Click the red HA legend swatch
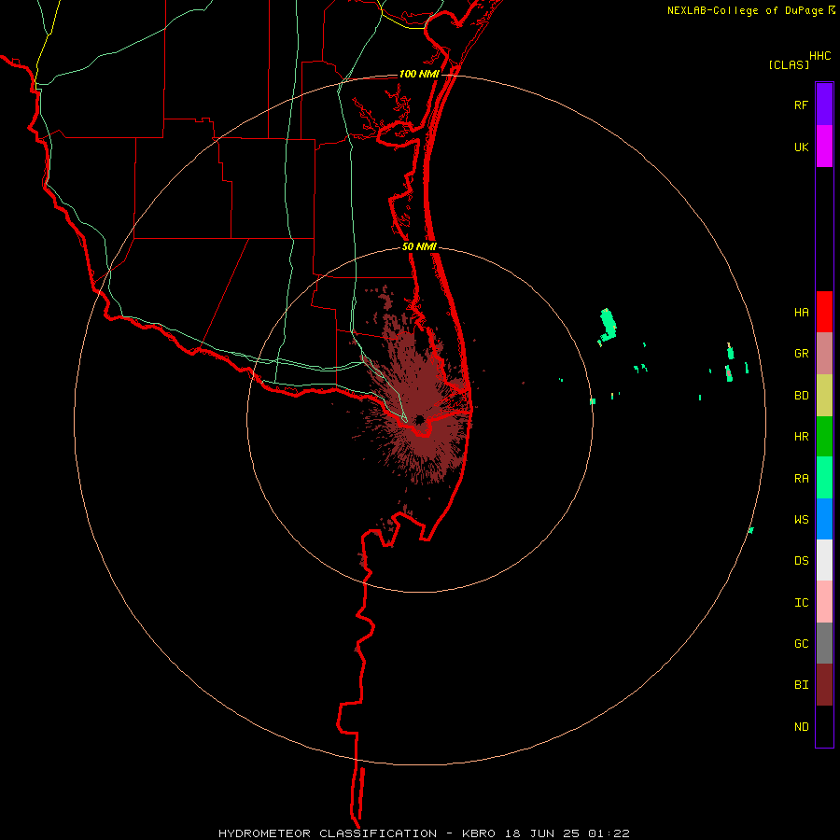840x840 pixels. point(824,312)
